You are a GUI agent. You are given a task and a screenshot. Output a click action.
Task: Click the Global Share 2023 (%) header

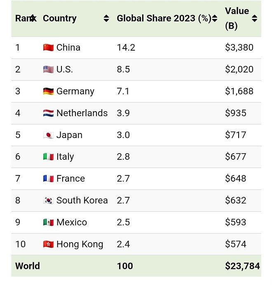[164, 19]
